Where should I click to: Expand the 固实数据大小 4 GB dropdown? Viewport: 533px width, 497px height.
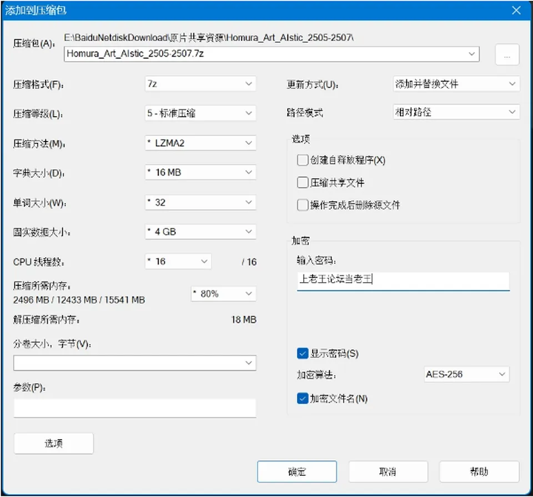point(200,232)
